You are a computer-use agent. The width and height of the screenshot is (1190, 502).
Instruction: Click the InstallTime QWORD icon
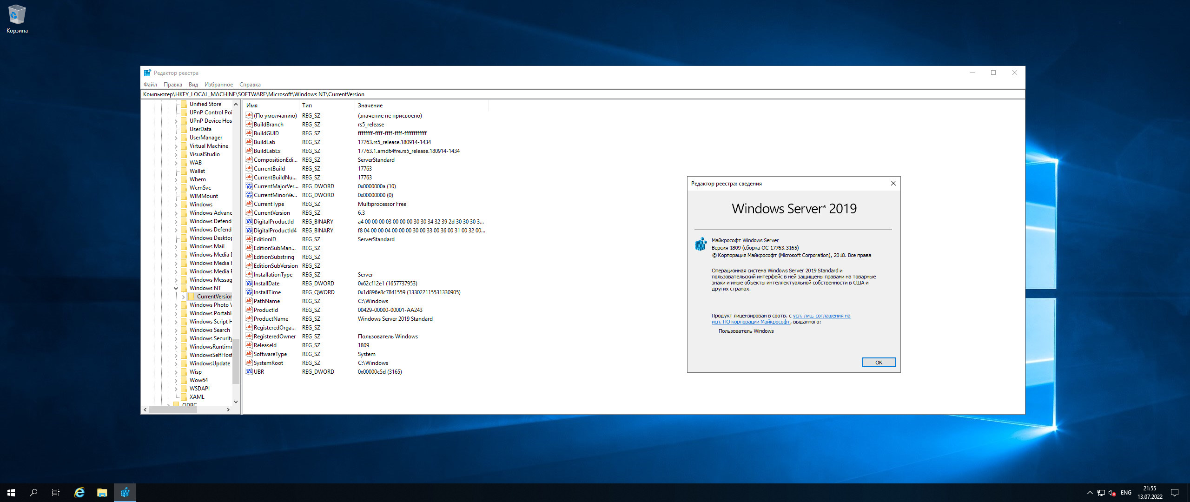coord(249,292)
